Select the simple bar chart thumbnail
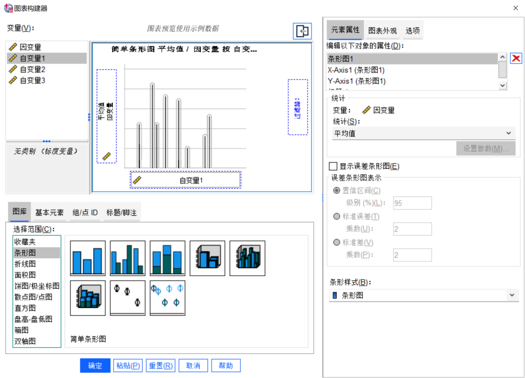The image size is (525, 378). (x=87, y=258)
